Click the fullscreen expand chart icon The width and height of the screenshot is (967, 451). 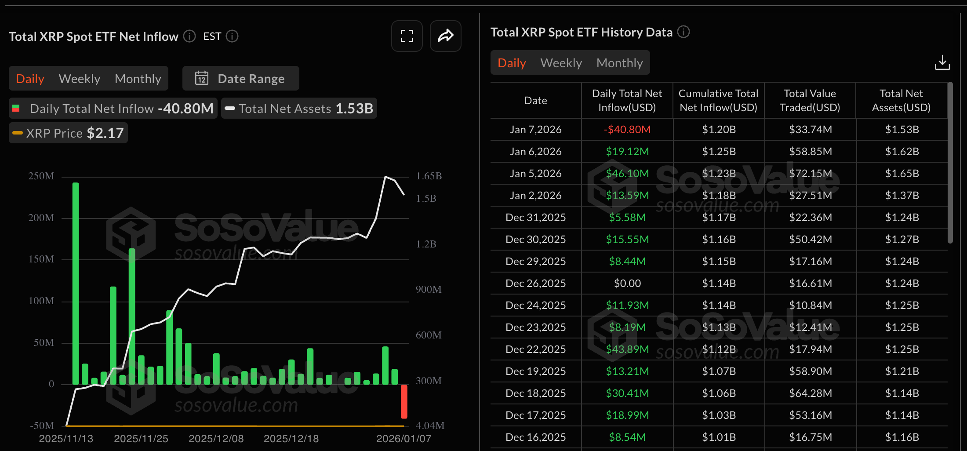[407, 36]
